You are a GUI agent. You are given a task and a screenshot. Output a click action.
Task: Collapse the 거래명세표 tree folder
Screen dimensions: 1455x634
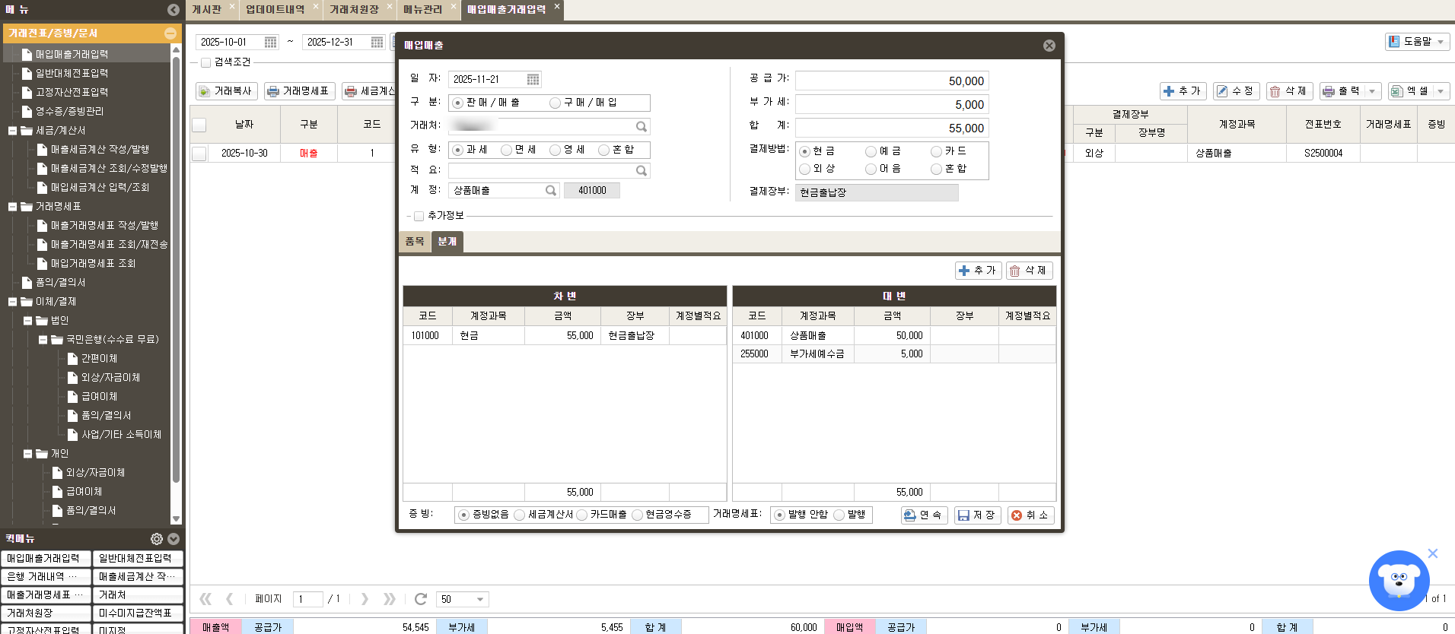[12, 207]
